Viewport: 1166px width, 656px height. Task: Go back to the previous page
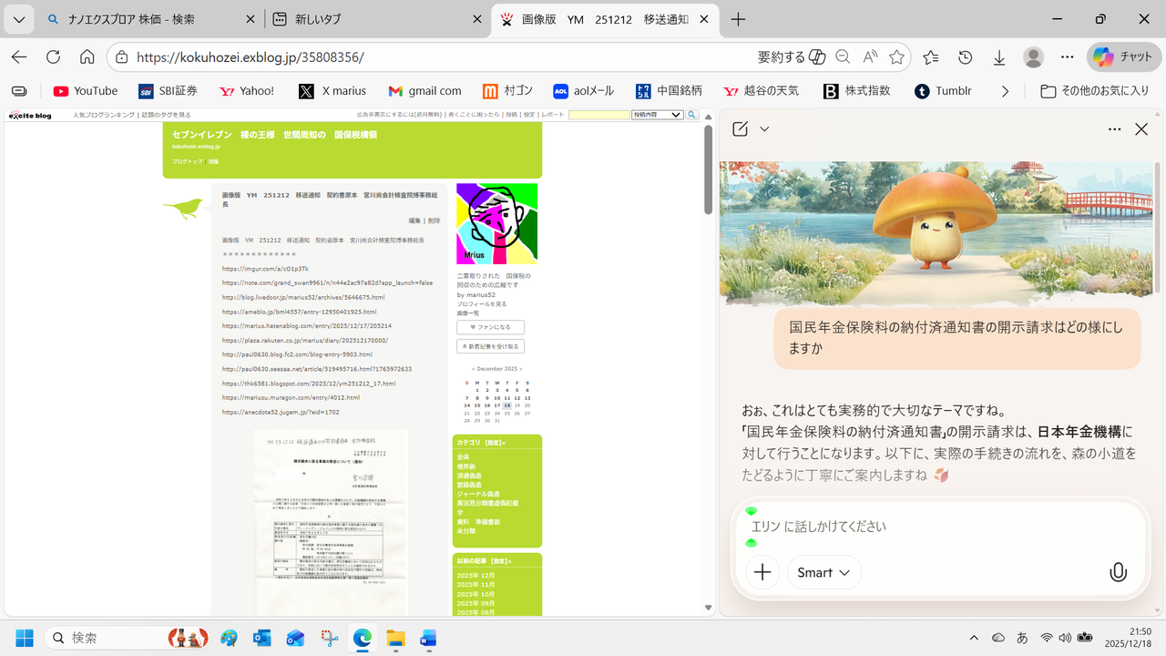click(19, 57)
